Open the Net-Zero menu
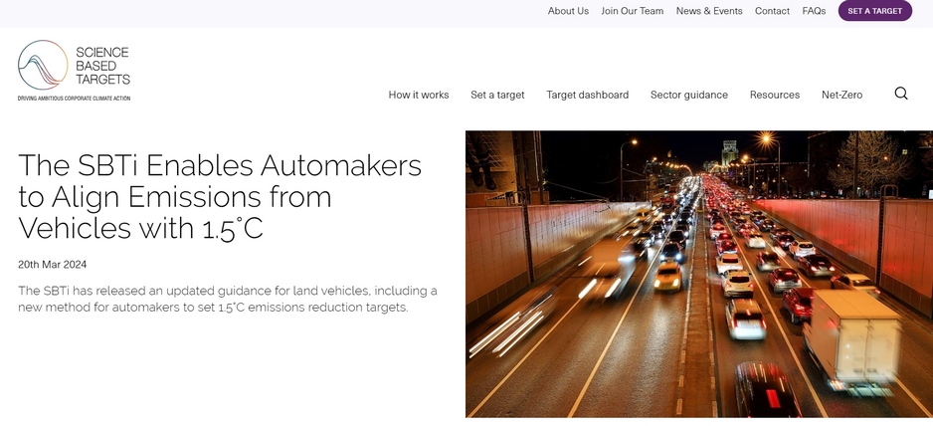This screenshot has height=426, width=933. click(x=841, y=95)
